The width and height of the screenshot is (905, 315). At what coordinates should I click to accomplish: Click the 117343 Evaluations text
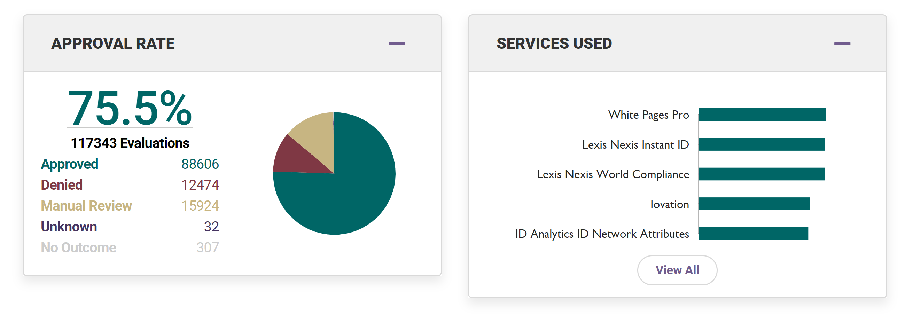pyautogui.click(x=130, y=143)
